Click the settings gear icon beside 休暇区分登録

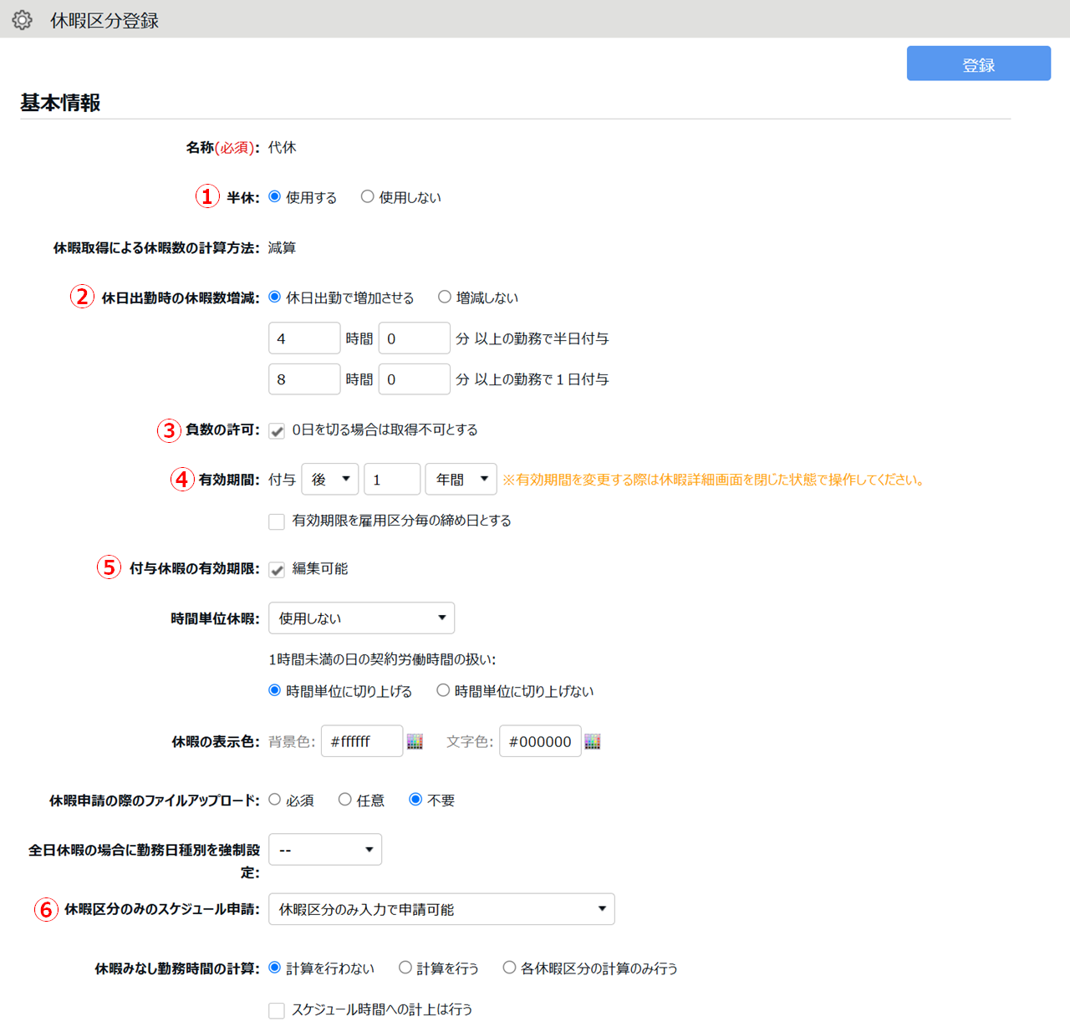point(22,20)
